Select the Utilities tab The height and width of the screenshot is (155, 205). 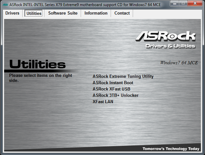coord(34,13)
